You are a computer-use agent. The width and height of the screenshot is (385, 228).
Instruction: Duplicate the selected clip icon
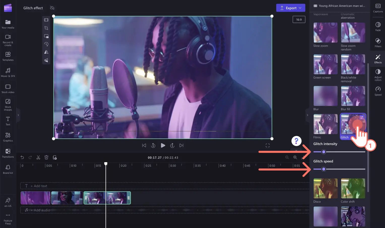55,157
